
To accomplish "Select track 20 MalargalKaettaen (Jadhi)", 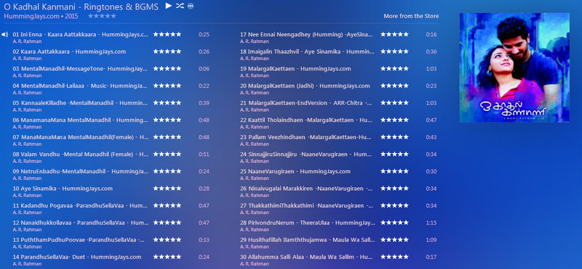I will click(x=305, y=86).
